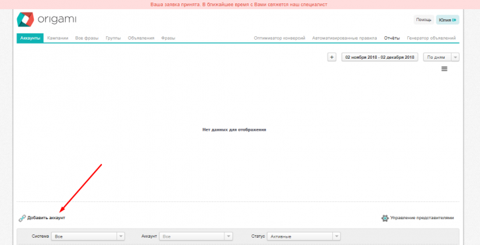The image size is (480, 245).
Task: Expand the Статус Активные dropdown
Action: pyautogui.click(x=304, y=236)
